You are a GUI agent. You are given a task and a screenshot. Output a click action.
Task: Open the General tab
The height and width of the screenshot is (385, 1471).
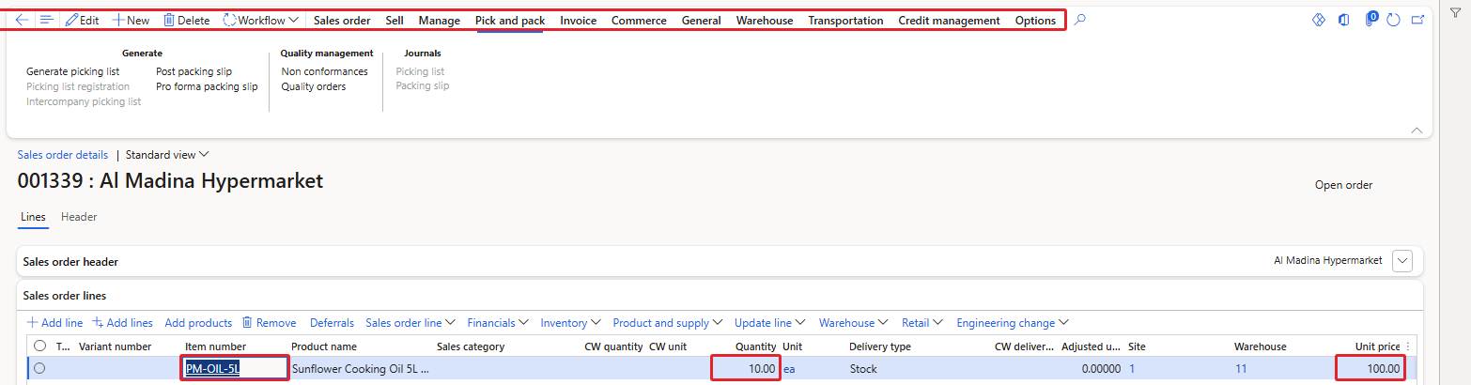pos(702,21)
